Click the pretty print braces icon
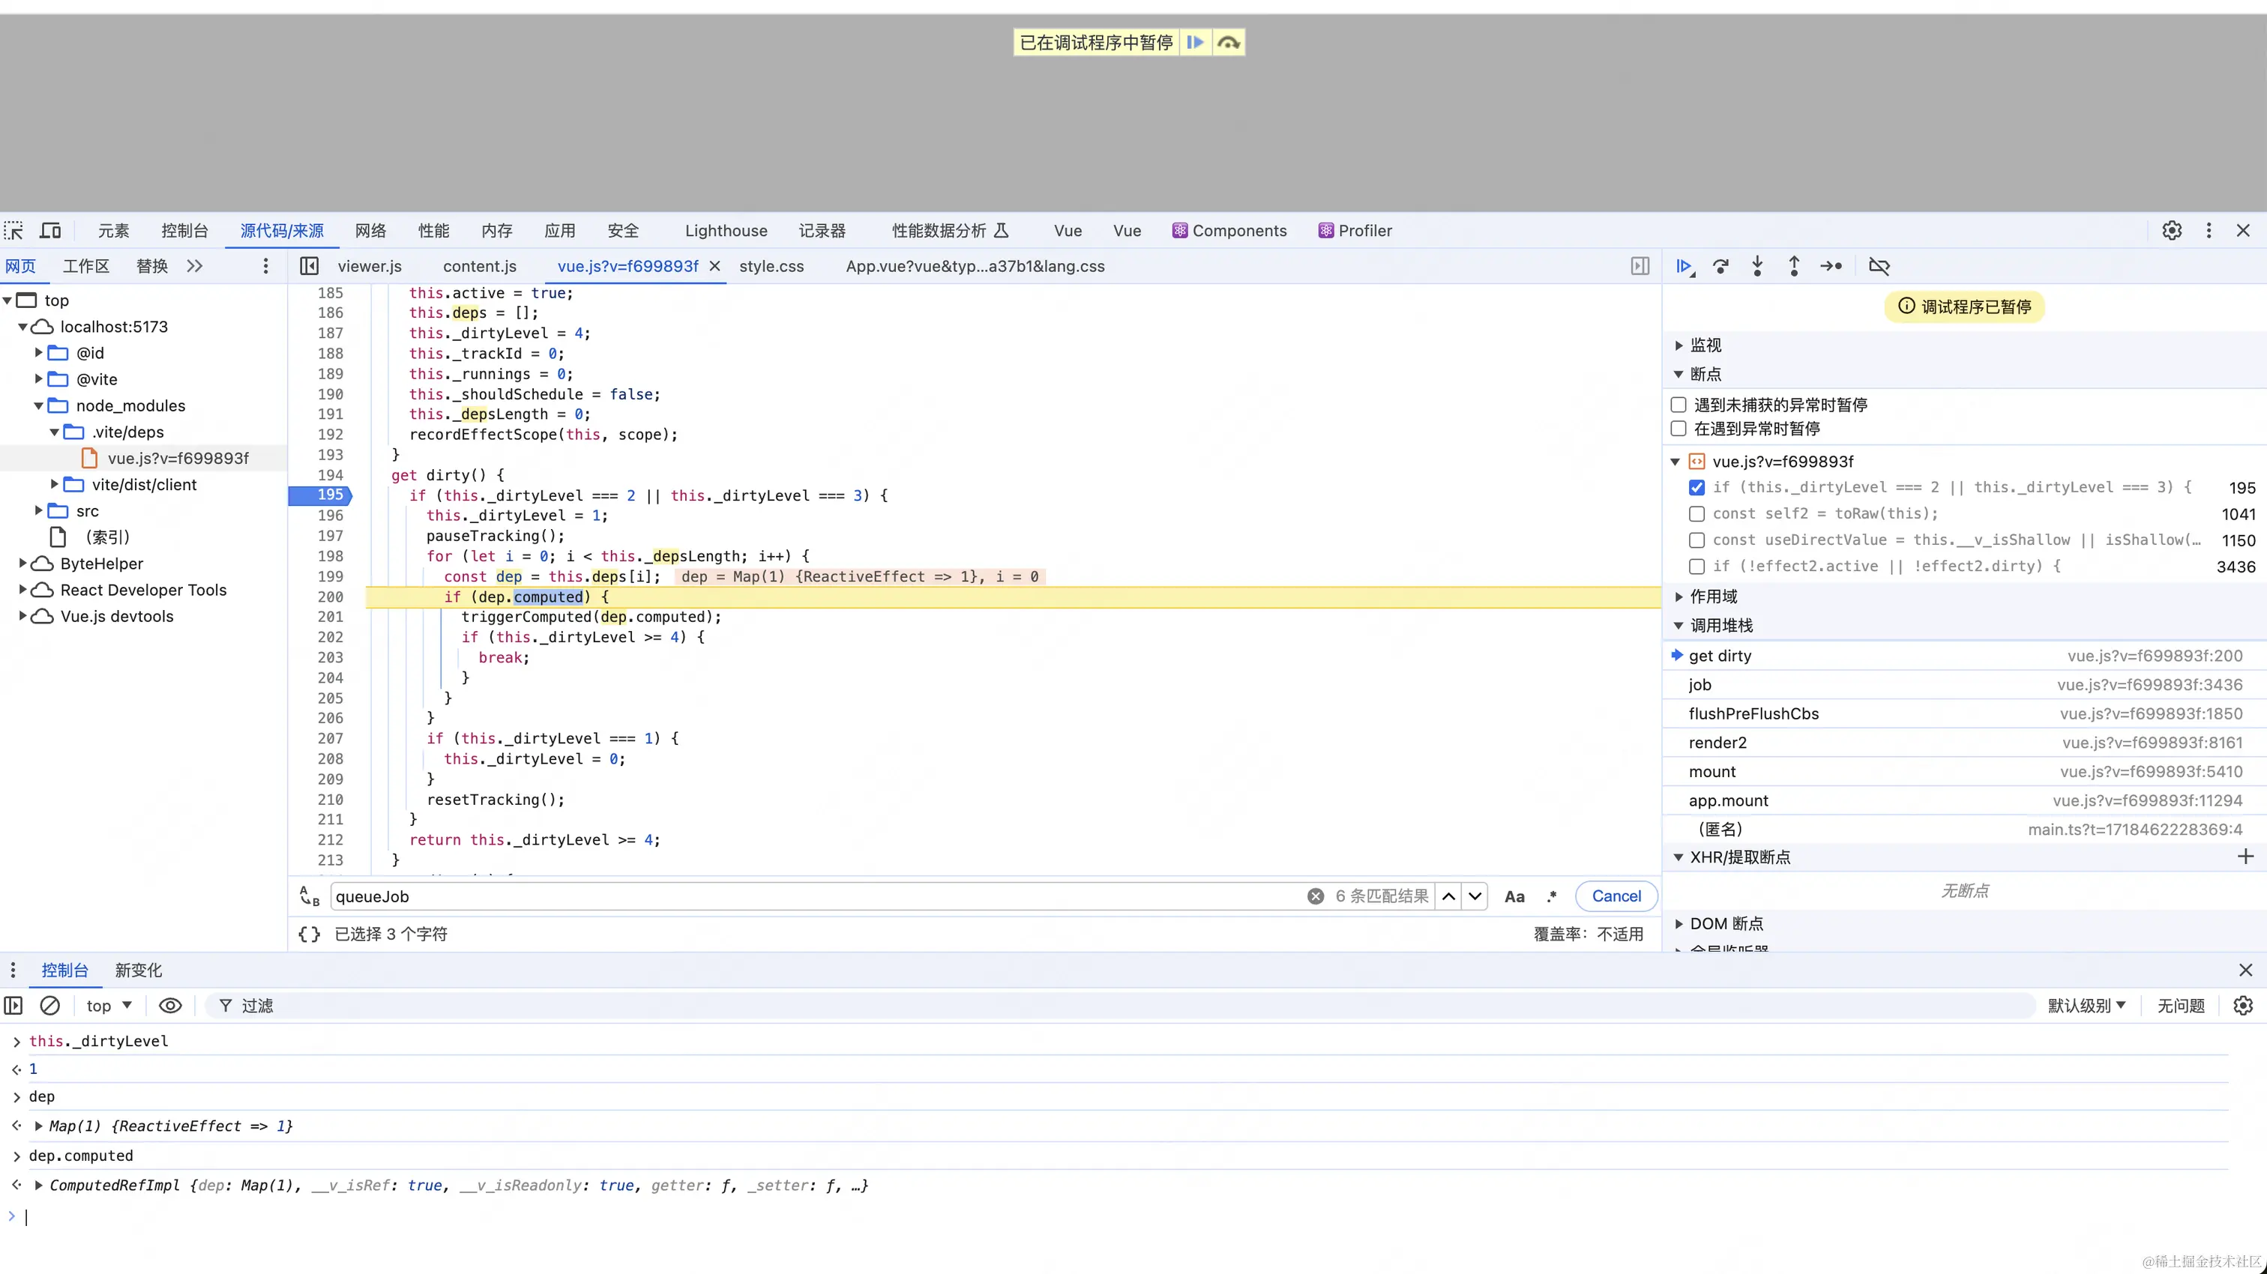Image resolution: width=2267 pixels, height=1274 pixels. tap(309, 935)
